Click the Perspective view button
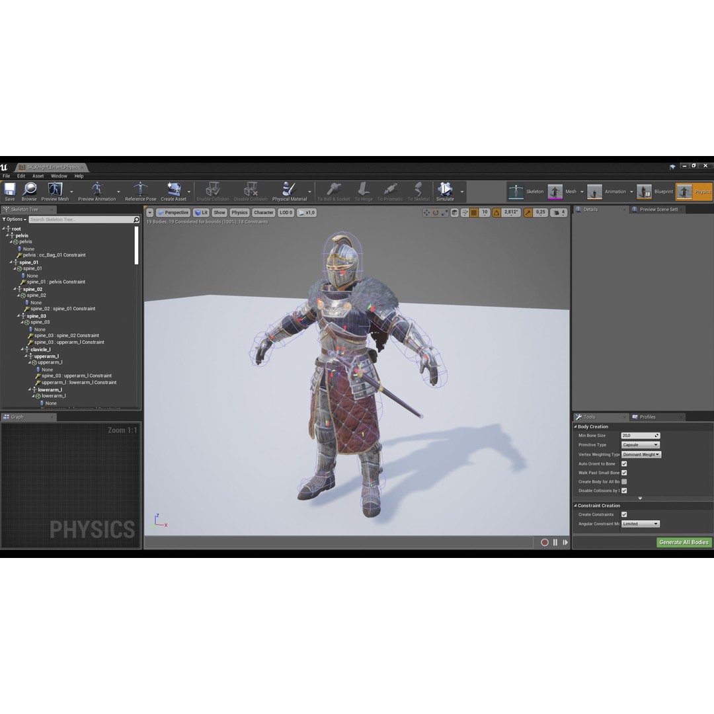 click(x=173, y=213)
